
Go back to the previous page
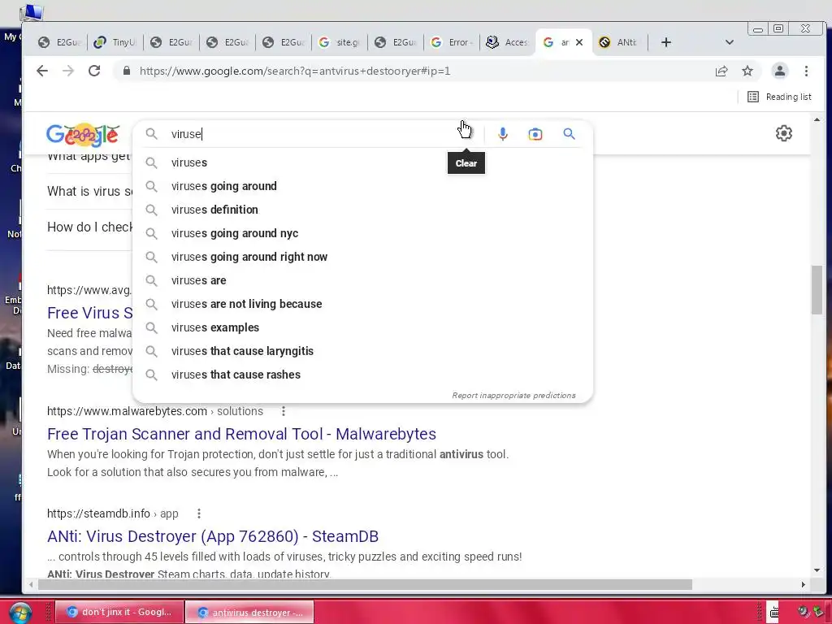pyautogui.click(x=42, y=71)
